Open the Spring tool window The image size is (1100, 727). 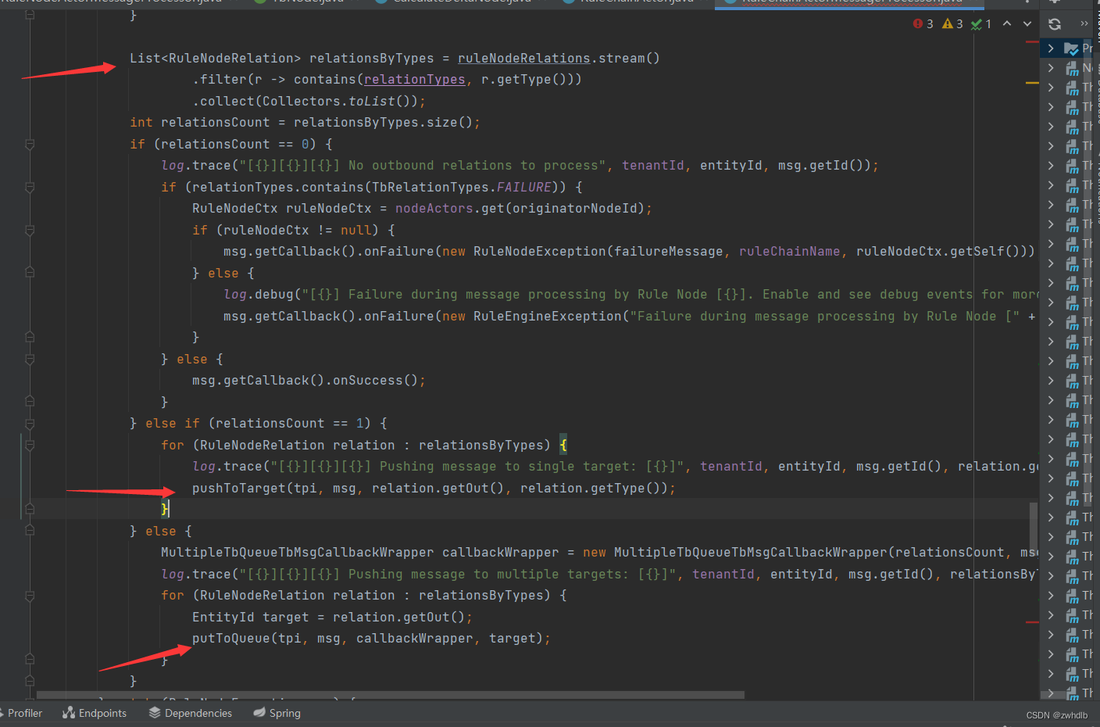pyautogui.click(x=277, y=713)
